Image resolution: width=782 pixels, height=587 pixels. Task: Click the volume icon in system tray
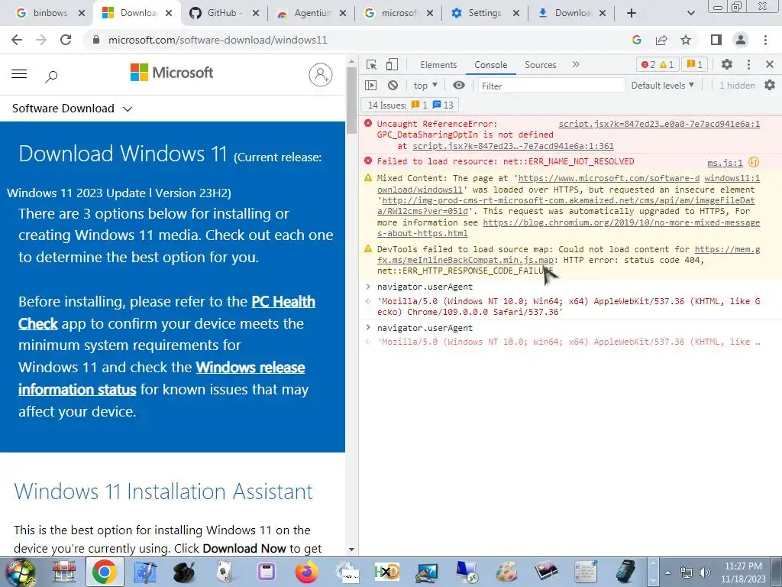704,572
